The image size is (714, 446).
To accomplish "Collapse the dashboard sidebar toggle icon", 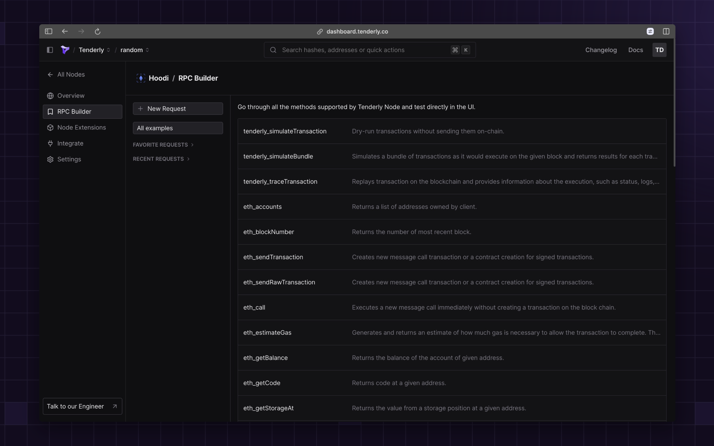I will (50, 50).
